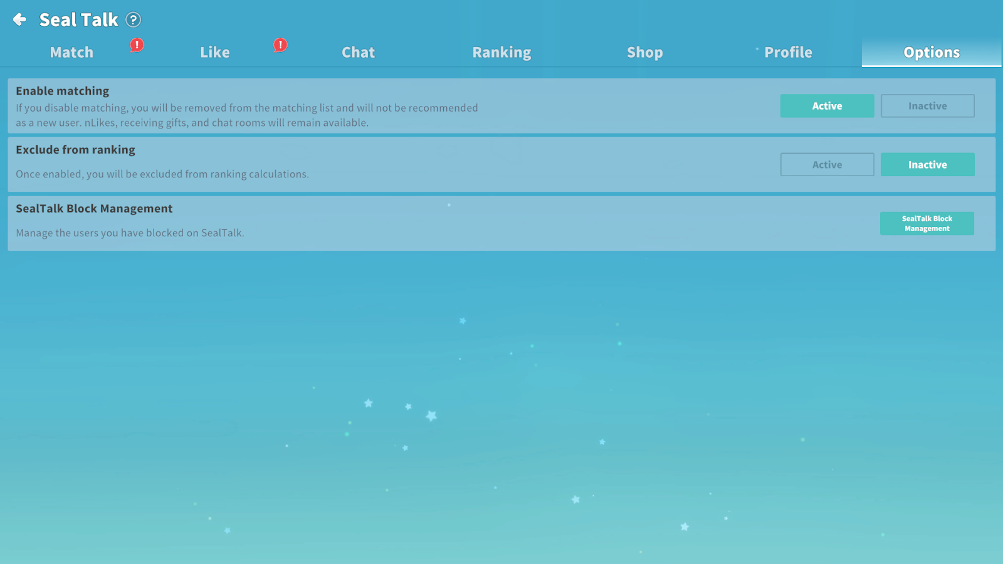This screenshot has width=1003, height=564.
Task: Open the Seal Talk help question mark
Action: click(133, 20)
